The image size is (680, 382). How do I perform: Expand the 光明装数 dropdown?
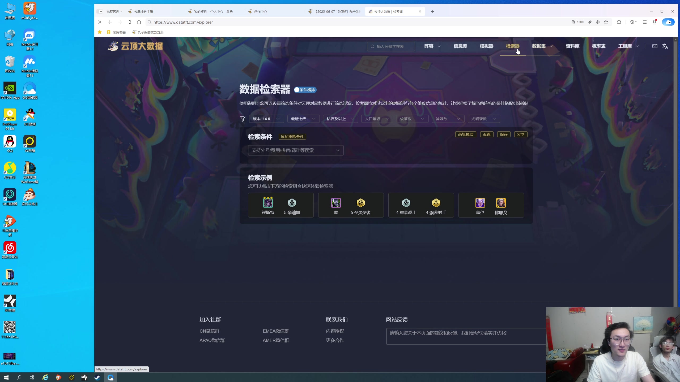[484, 119]
